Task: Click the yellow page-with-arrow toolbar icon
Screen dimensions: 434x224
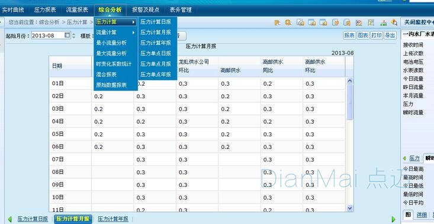Action: click(x=277, y=22)
